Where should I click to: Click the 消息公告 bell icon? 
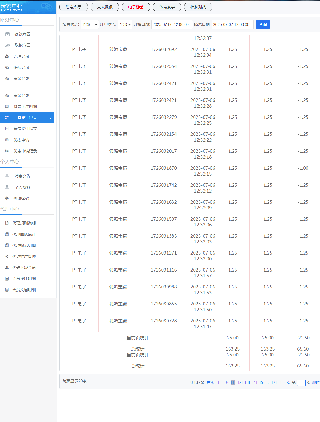click(7, 176)
